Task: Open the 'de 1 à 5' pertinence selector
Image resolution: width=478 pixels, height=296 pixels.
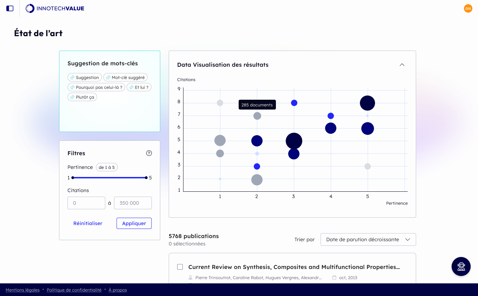Action: [107, 167]
